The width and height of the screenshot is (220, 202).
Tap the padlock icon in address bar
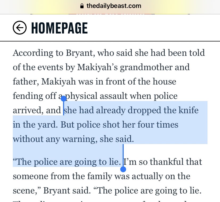pyautogui.click(x=82, y=6)
